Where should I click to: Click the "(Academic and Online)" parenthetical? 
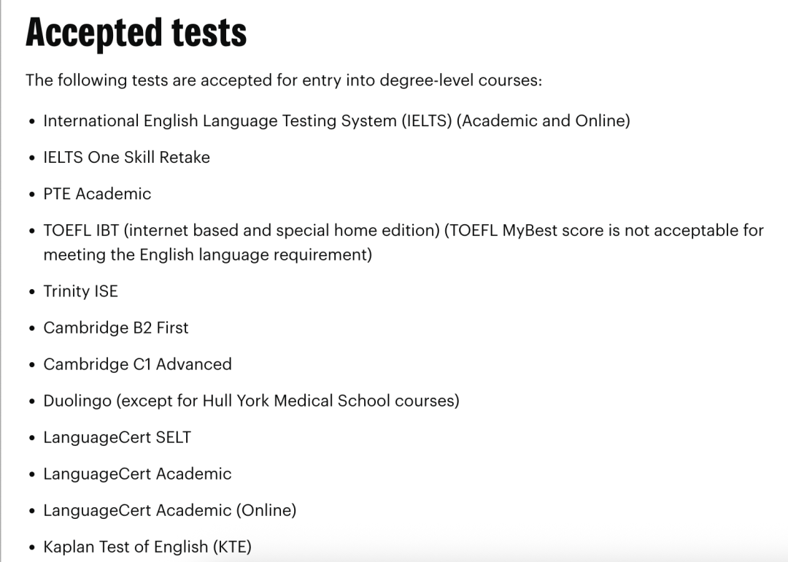click(x=543, y=120)
